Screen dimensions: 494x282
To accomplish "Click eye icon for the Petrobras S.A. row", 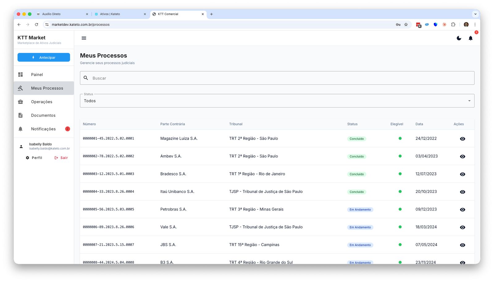I will coord(462,210).
